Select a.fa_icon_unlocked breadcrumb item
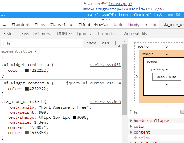 [x=172, y=25]
